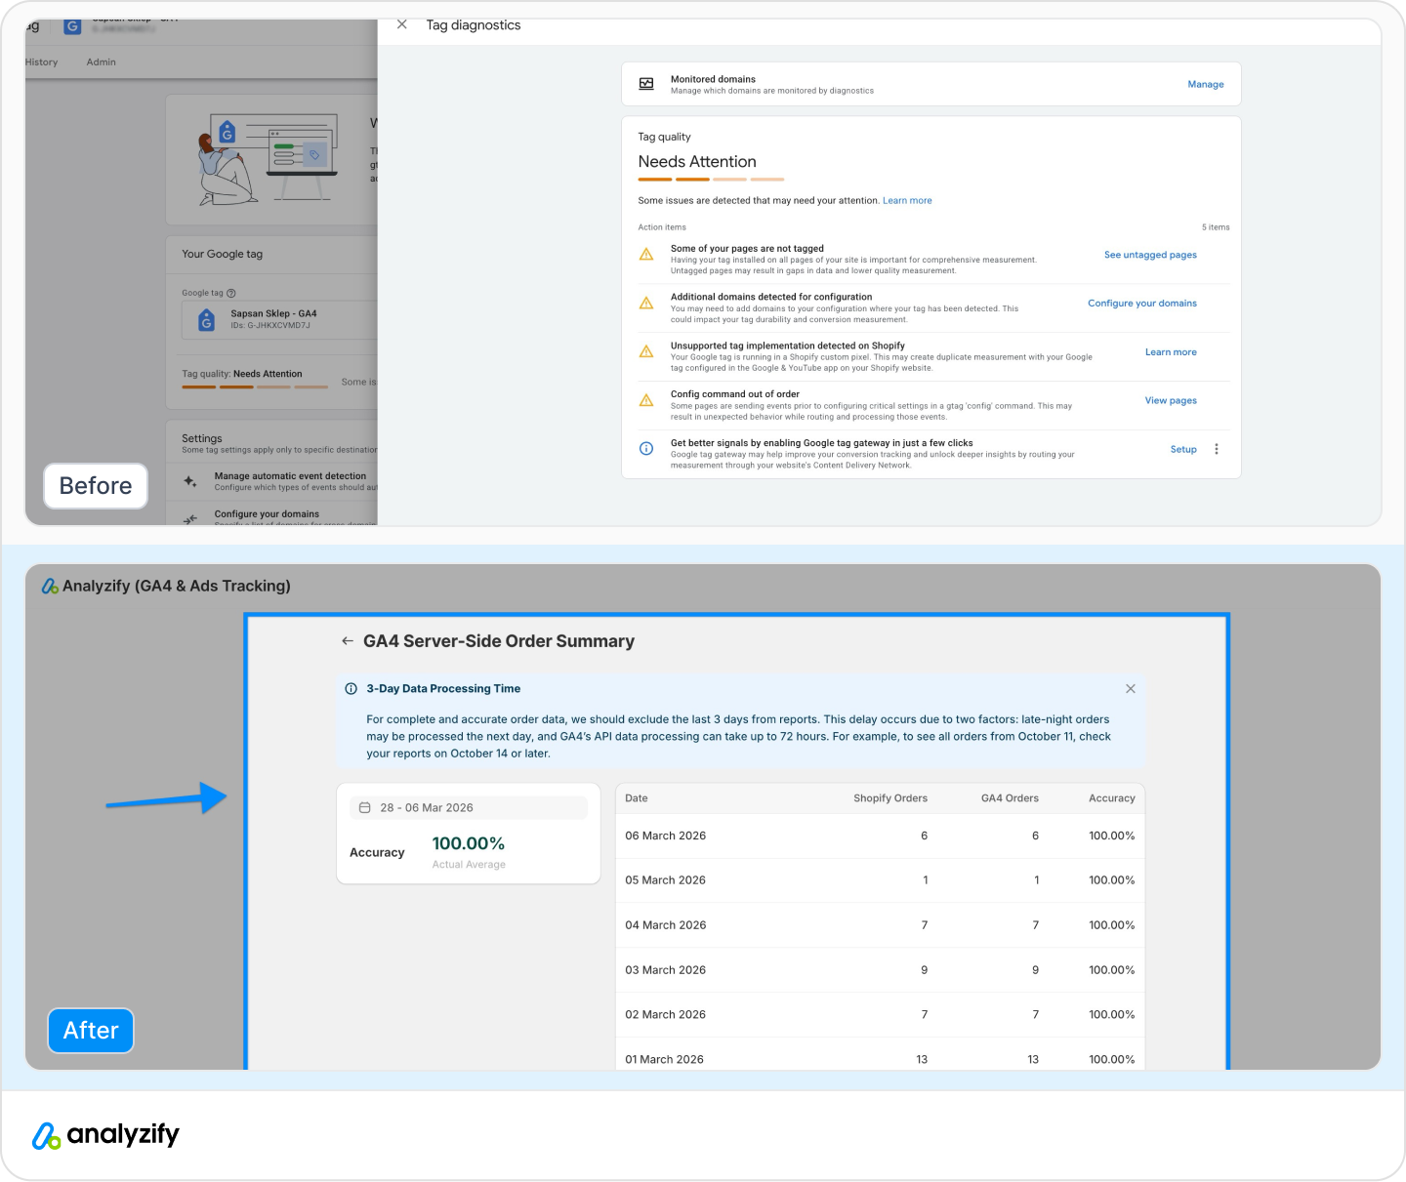Dismiss the 3-Day Data Processing Time banner

point(1131,689)
